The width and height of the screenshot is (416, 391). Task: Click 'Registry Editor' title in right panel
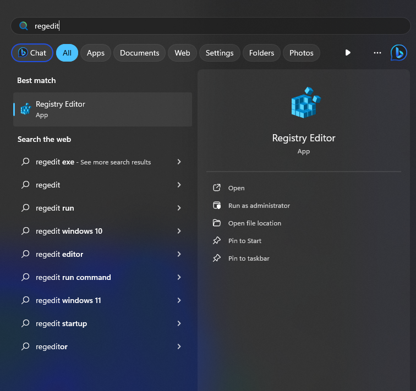(304, 138)
